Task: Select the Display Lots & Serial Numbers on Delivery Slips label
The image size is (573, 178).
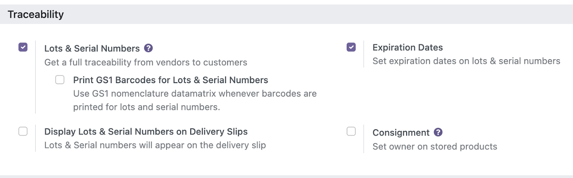Action: 146,132
